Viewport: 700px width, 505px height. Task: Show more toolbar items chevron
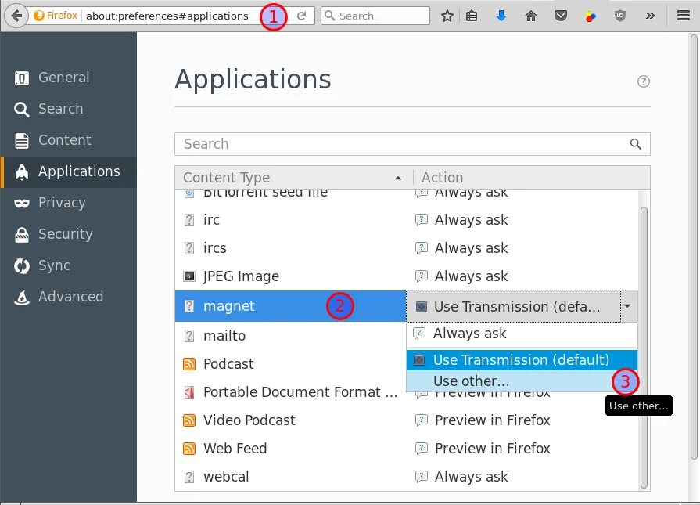pos(650,16)
